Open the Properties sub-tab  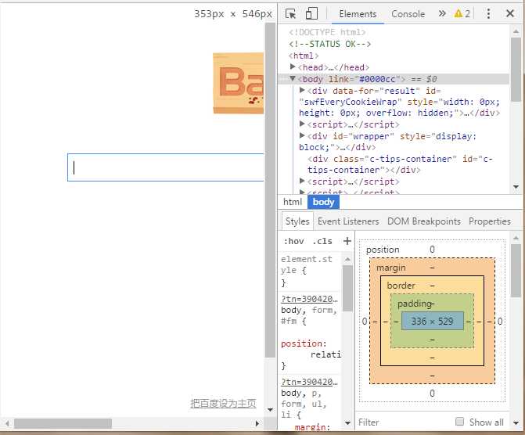(x=490, y=221)
